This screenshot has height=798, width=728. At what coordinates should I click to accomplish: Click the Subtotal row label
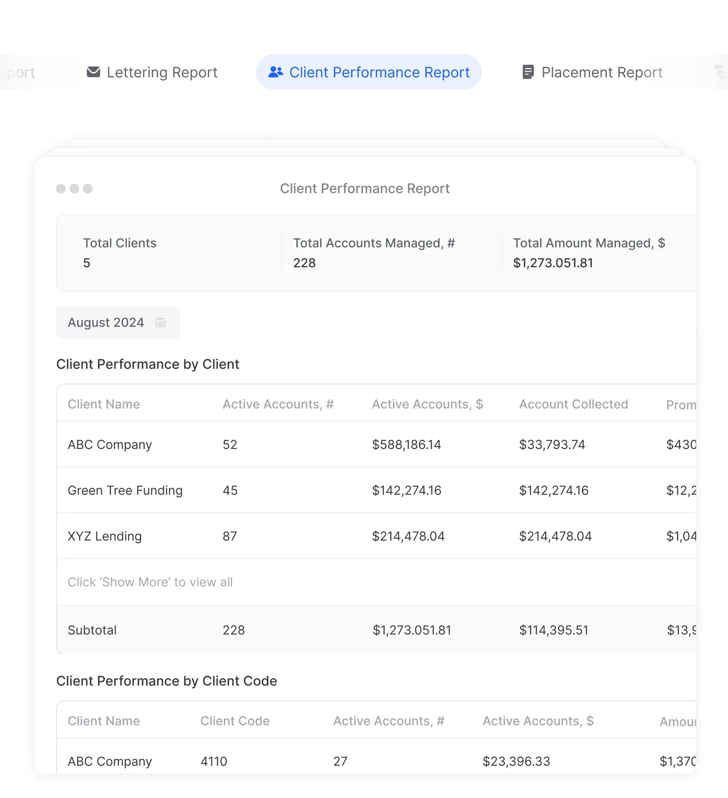pos(92,630)
